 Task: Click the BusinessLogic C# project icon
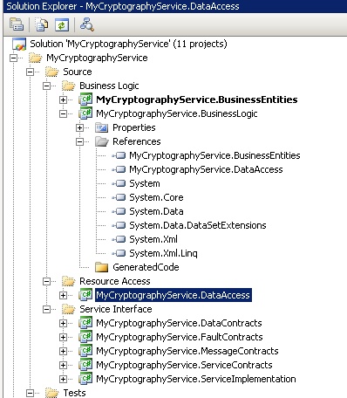pos(85,113)
